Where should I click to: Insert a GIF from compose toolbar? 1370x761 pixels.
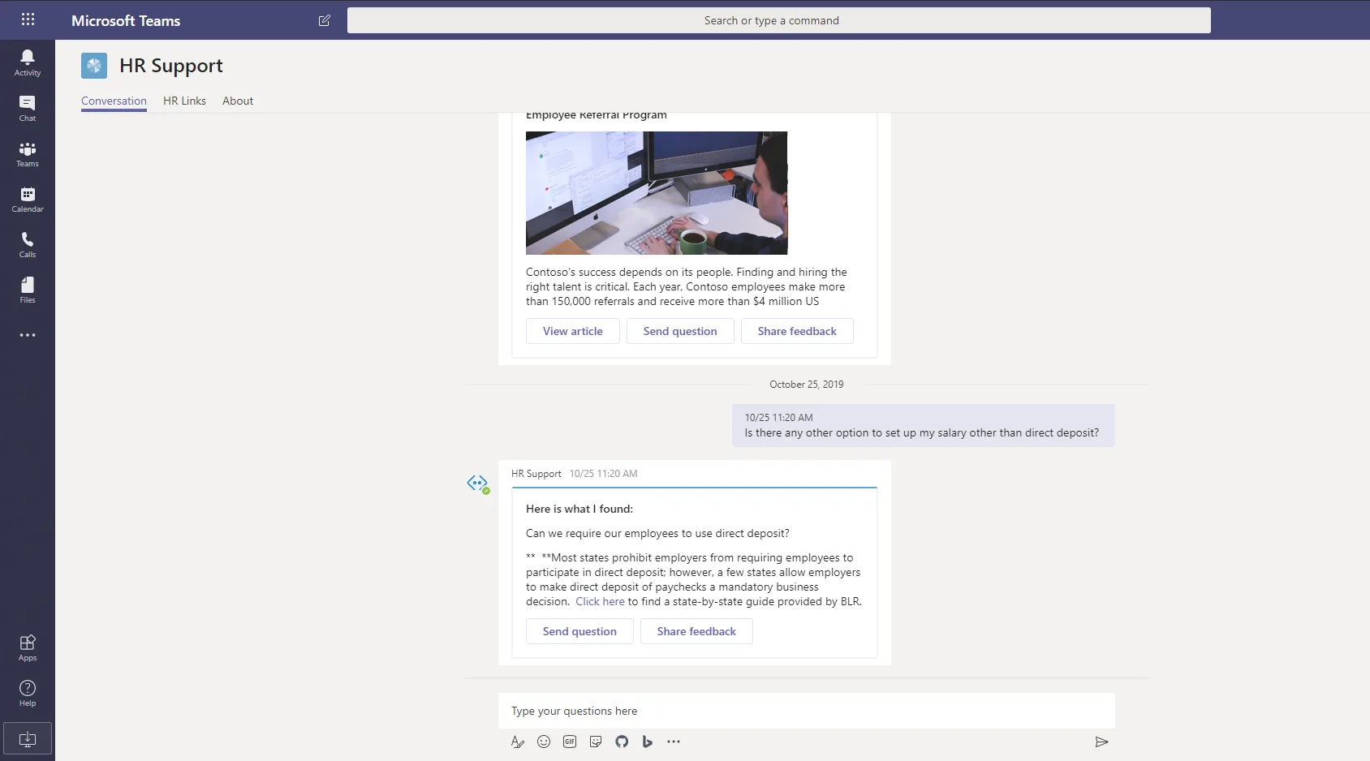[x=570, y=742]
